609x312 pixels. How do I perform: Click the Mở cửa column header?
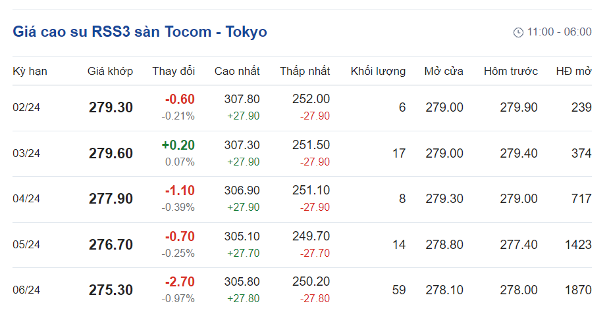[444, 71]
